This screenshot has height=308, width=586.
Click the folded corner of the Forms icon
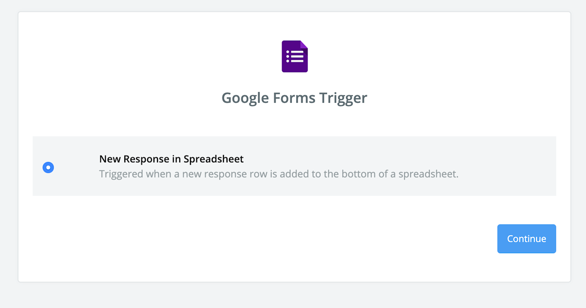coord(304,44)
